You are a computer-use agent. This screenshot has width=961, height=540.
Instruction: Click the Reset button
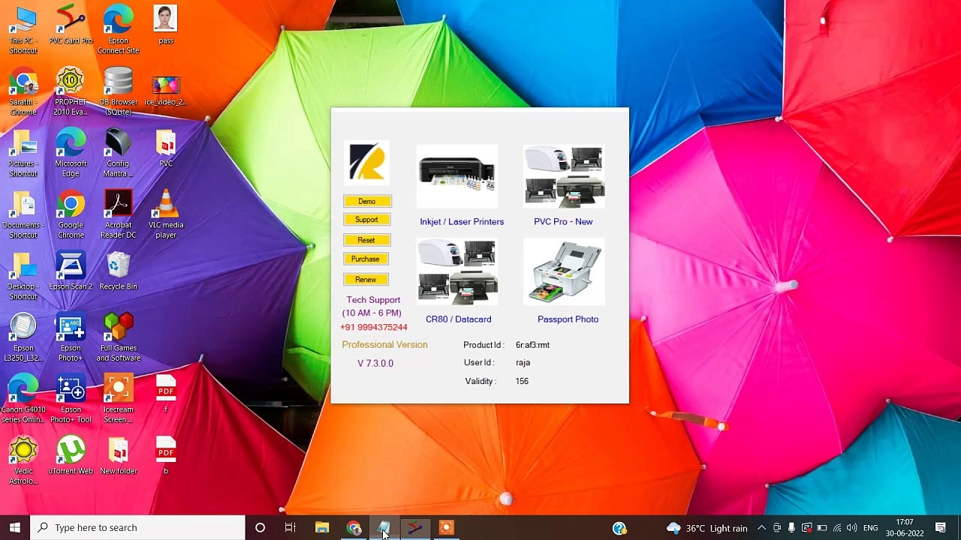coord(366,240)
